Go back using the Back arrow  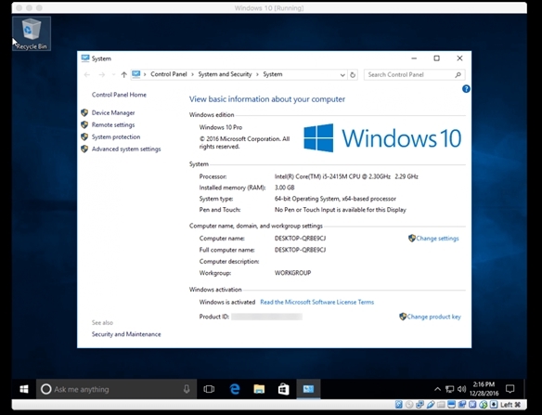tap(87, 74)
